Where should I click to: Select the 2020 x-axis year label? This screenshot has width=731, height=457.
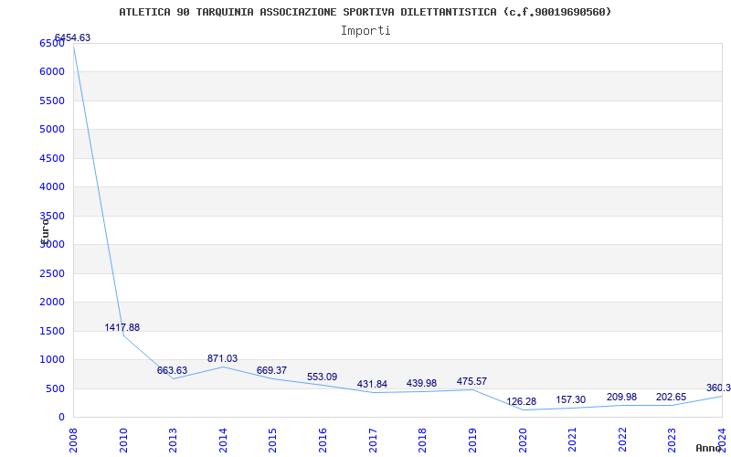pos(523,437)
